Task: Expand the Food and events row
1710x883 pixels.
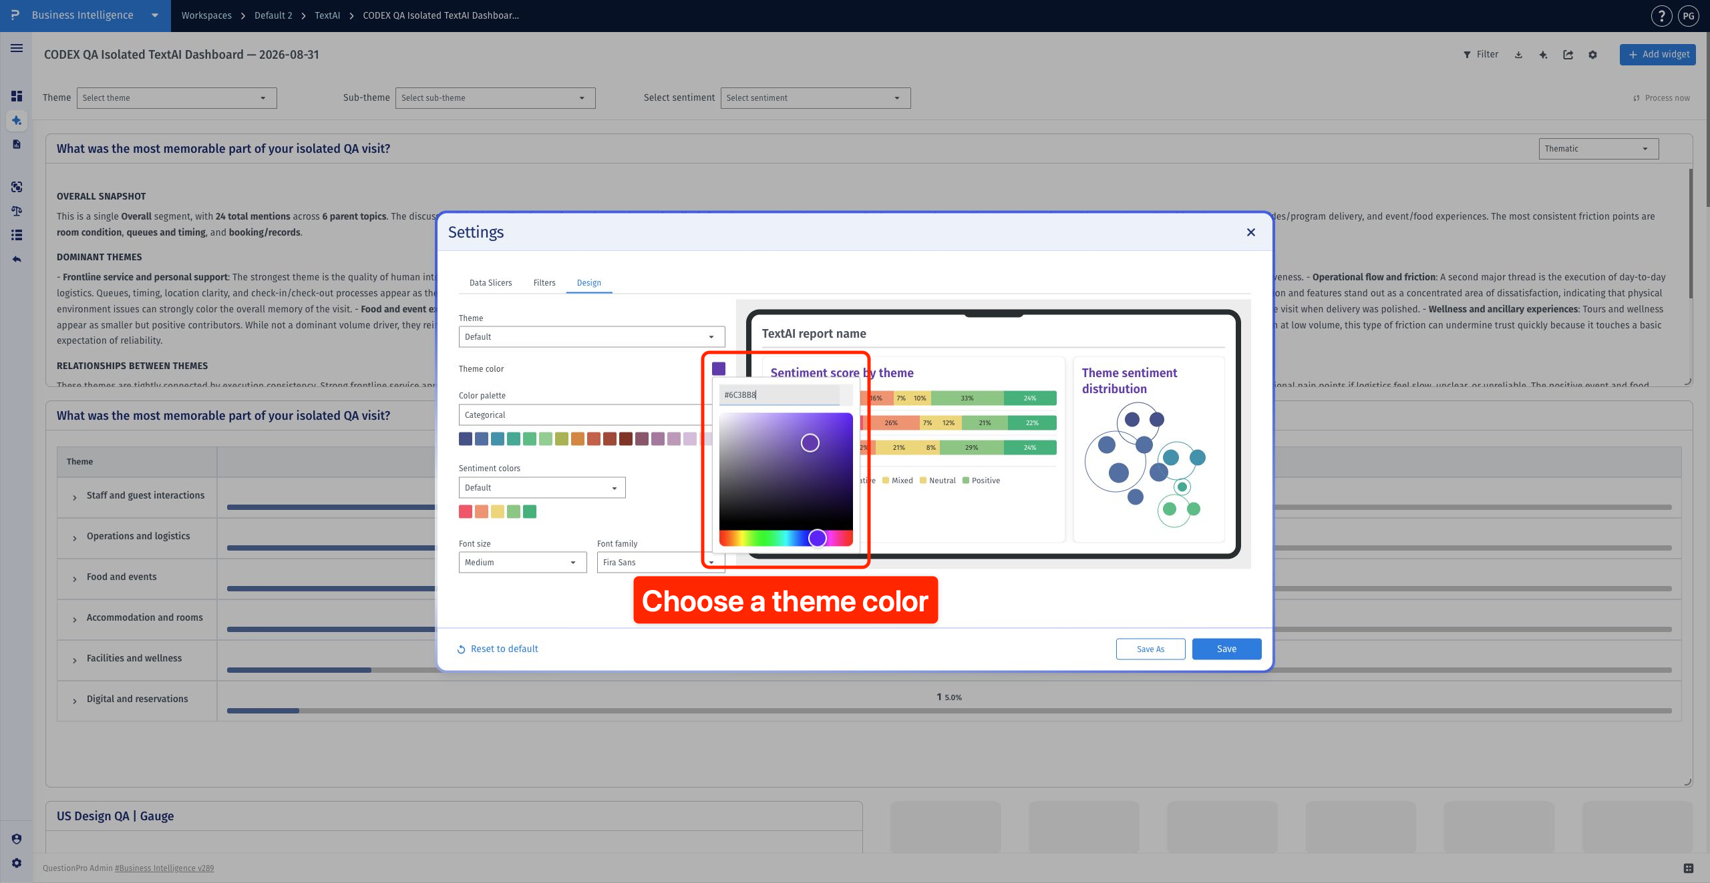Action: click(x=75, y=579)
